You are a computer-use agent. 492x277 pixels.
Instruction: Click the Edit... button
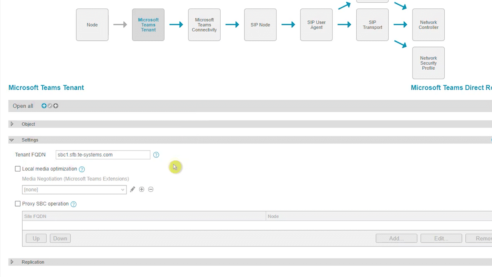point(441,239)
